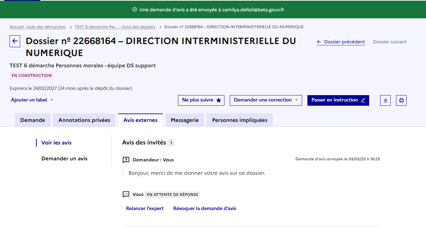Select Demander un avis in side menu
The image size is (426, 228).
pyautogui.click(x=64, y=159)
